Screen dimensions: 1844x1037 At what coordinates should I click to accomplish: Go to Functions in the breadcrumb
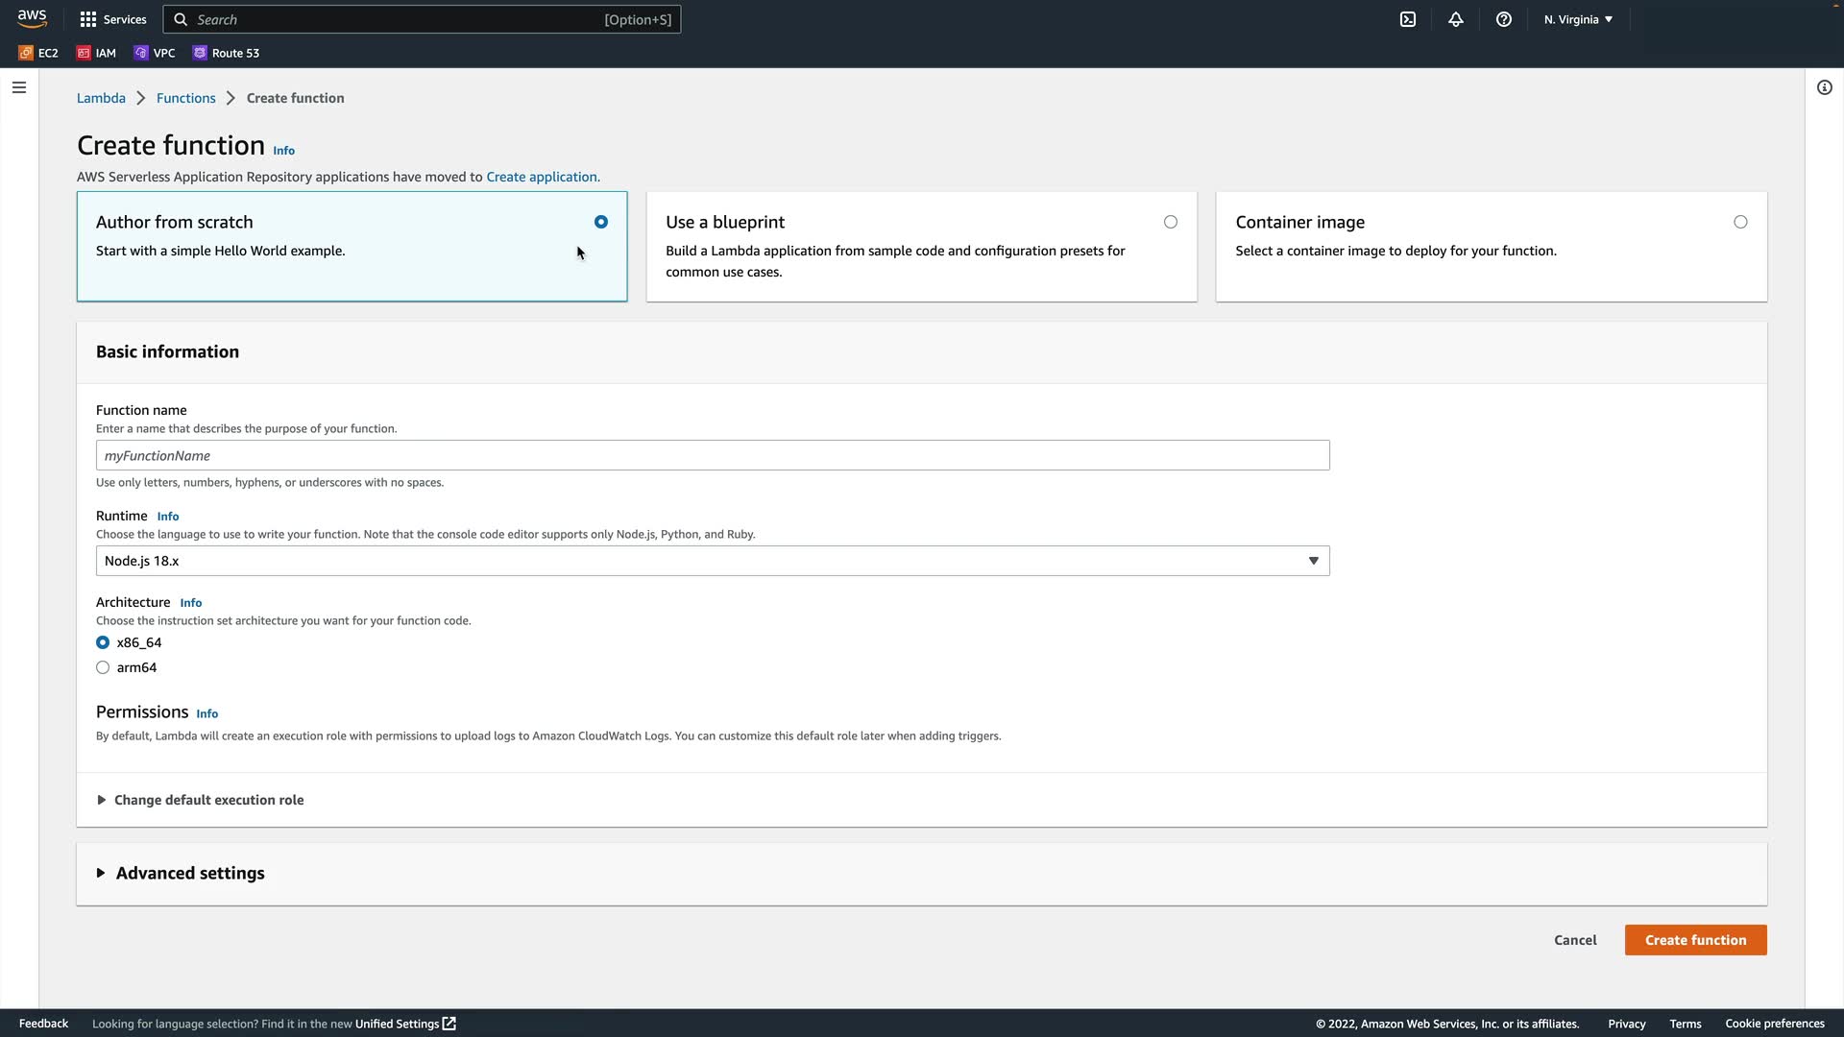tap(185, 98)
